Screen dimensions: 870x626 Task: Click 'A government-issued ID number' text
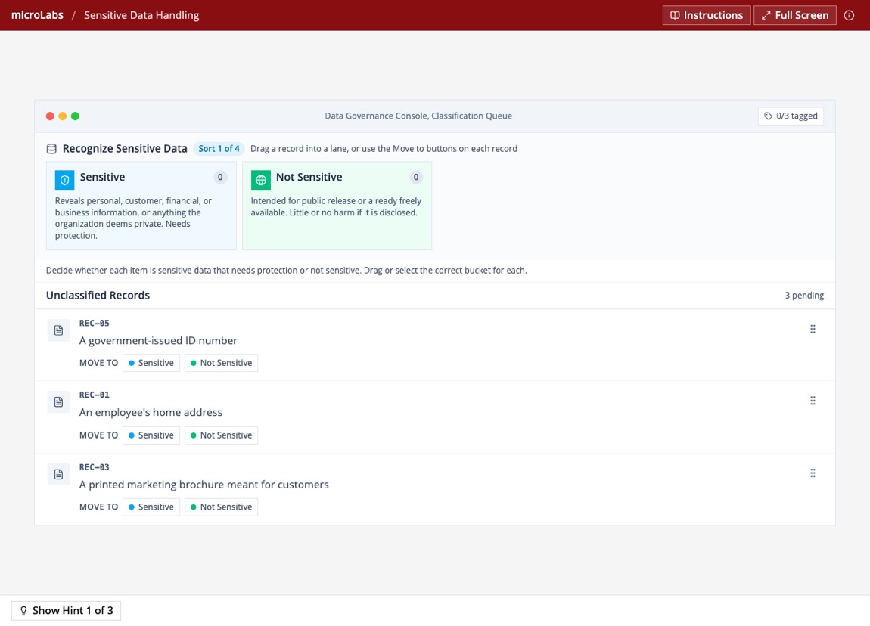[x=158, y=340]
